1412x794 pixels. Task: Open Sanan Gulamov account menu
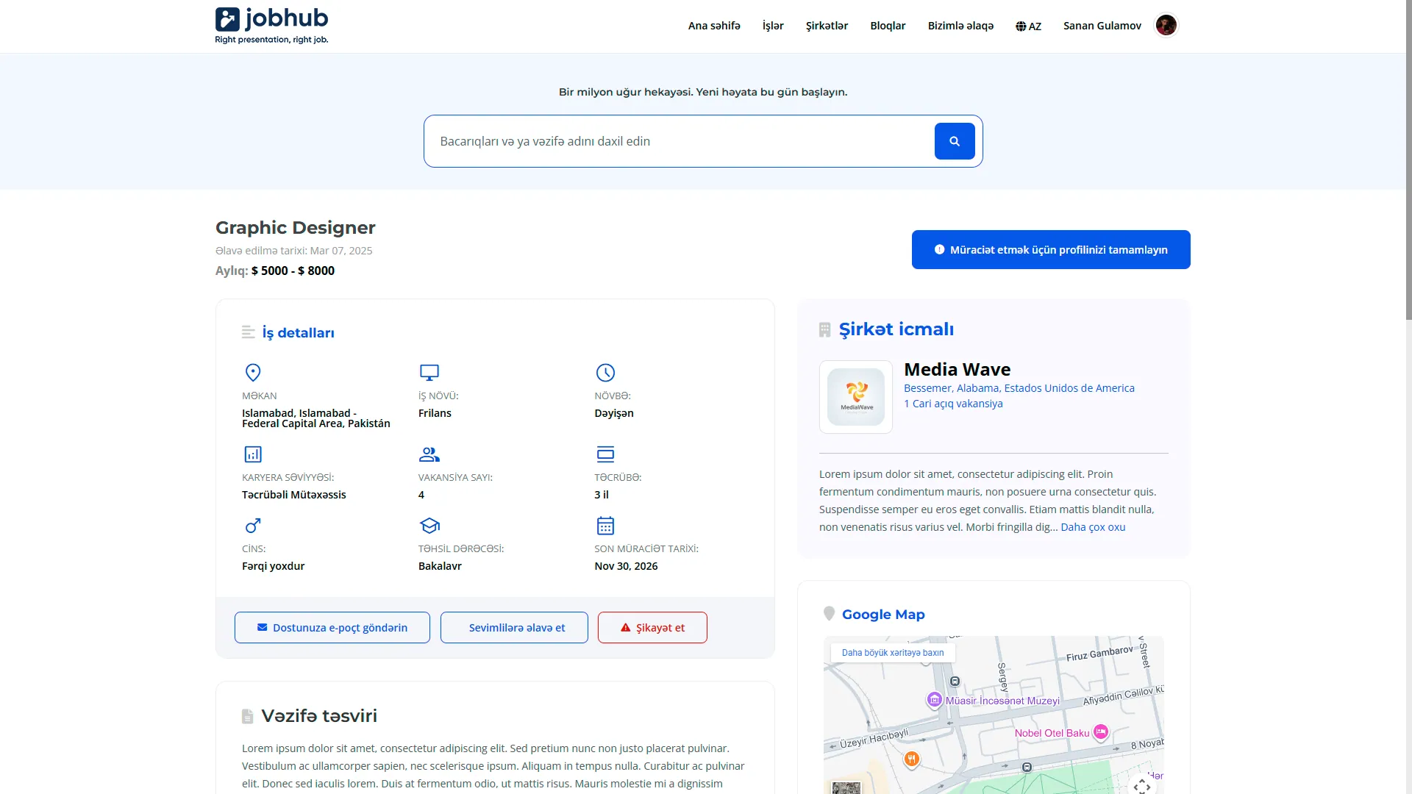pyautogui.click(x=1102, y=26)
